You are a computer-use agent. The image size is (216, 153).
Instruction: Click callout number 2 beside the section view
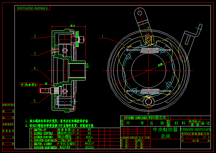35,36
